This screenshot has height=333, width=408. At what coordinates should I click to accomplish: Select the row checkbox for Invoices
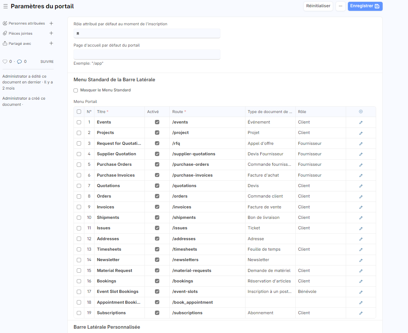[x=79, y=207]
